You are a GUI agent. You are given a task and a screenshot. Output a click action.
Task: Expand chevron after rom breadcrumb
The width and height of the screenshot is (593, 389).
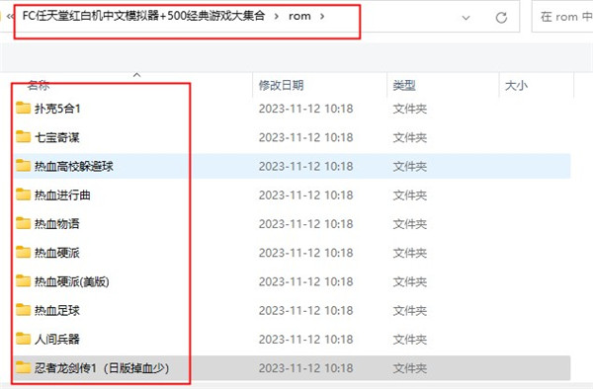[322, 16]
